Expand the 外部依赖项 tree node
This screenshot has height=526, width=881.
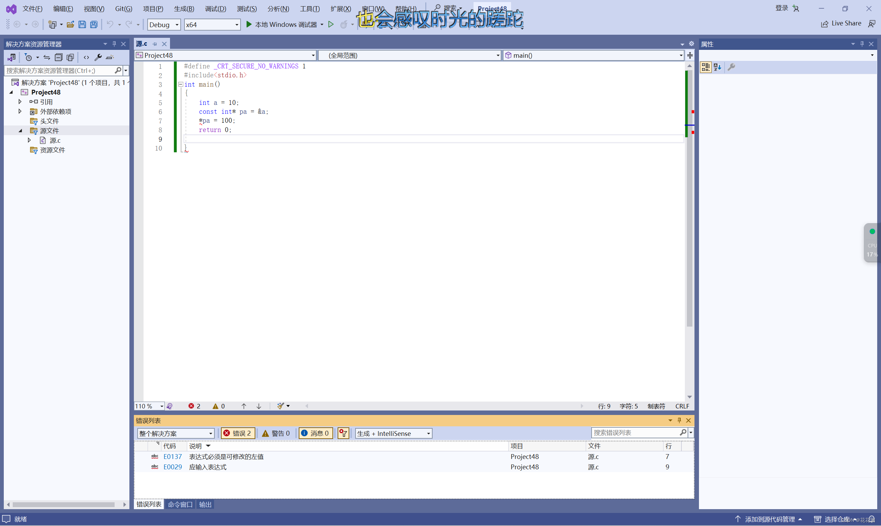tap(20, 111)
